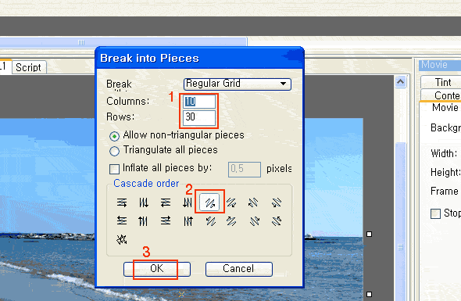
Task: Select the Movie tab below Conte
Action: [x=445, y=108]
